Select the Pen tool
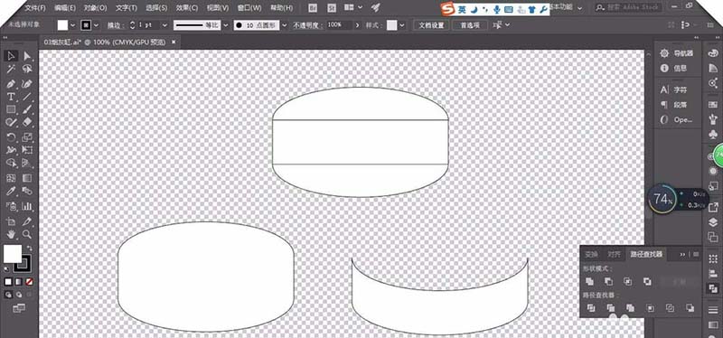 pyautogui.click(x=11, y=84)
